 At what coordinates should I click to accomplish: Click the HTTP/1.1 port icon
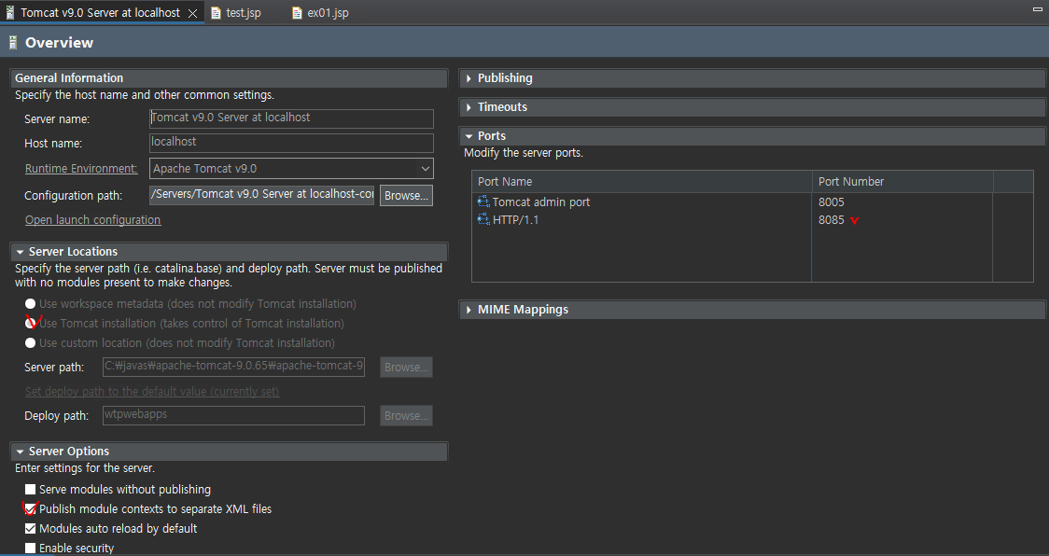point(483,219)
